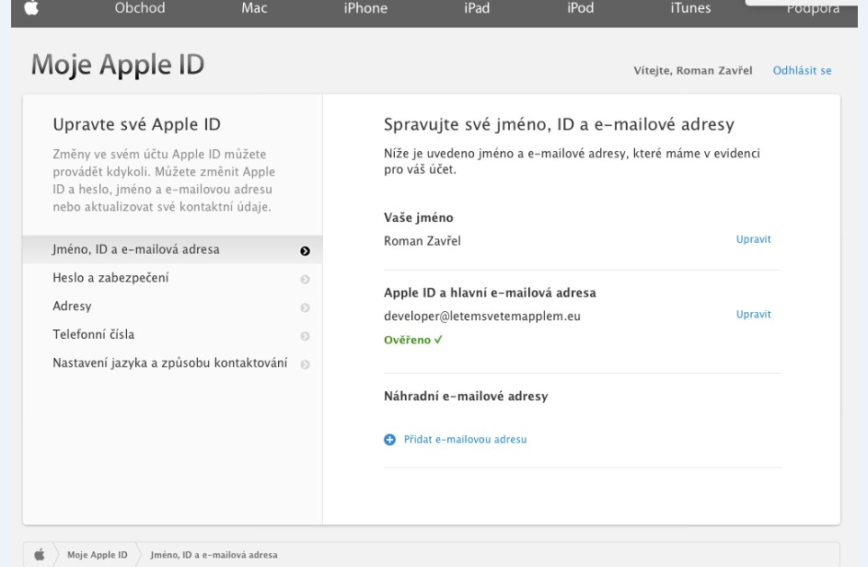
Task: Click the arrow beside Adresy
Action: [305, 307]
